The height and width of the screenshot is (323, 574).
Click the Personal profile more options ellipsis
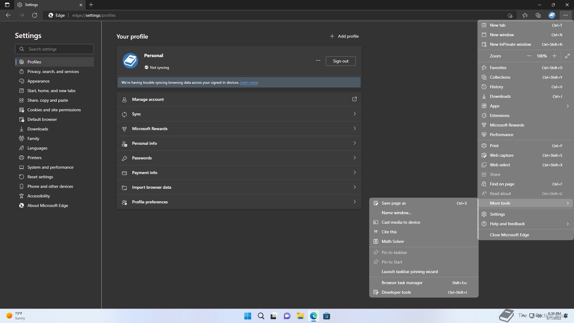pos(318,61)
